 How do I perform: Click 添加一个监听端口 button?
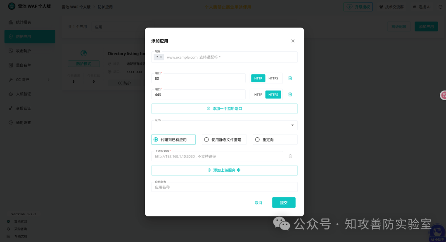point(224,109)
